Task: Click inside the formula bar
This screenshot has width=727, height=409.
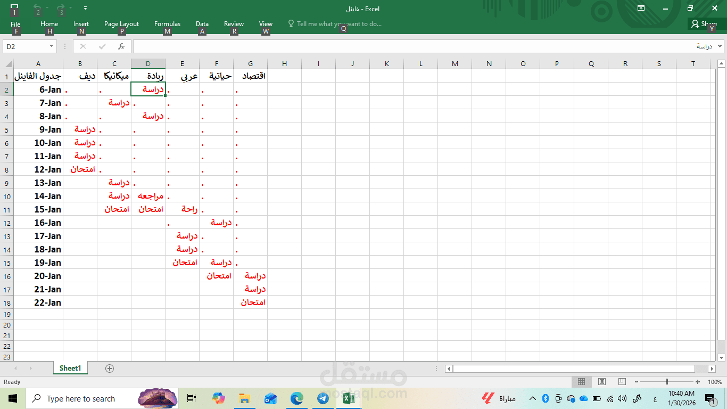Action: [x=424, y=46]
